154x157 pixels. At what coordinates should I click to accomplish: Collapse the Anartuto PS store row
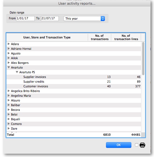coord(17,72)
